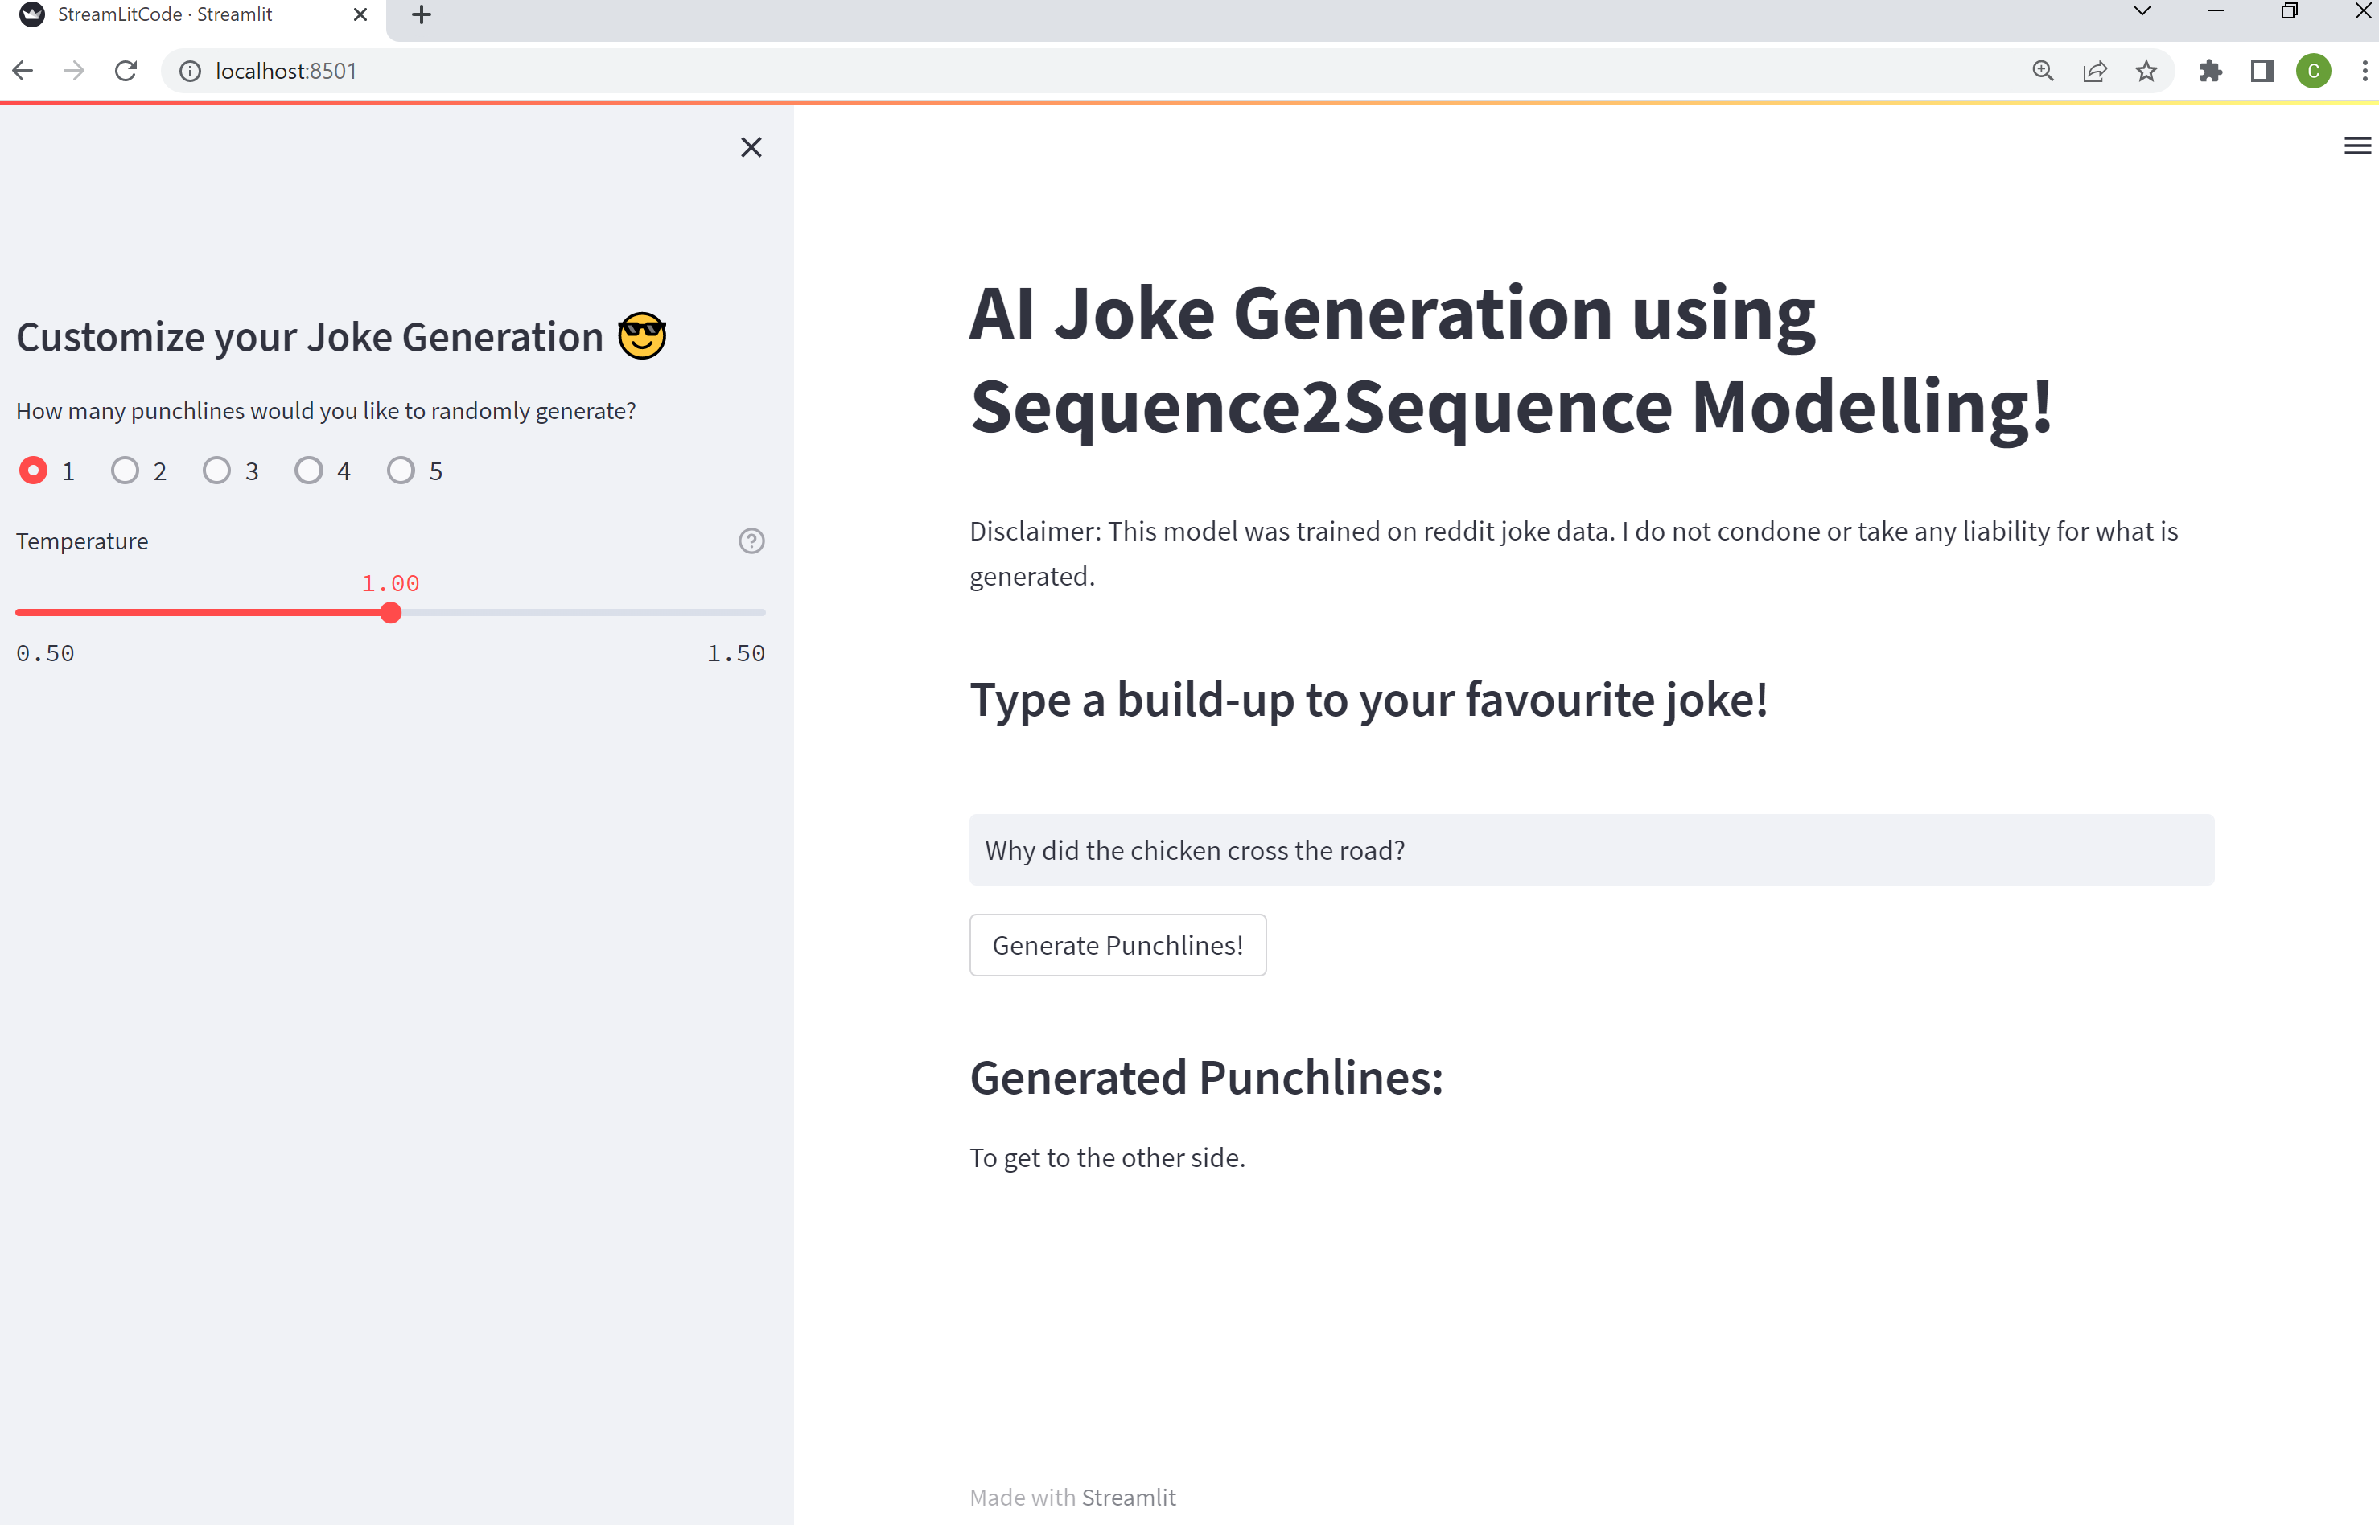Click the browser back arrow
Viewport: 2379px width, 1525px height.
(22, 70)
